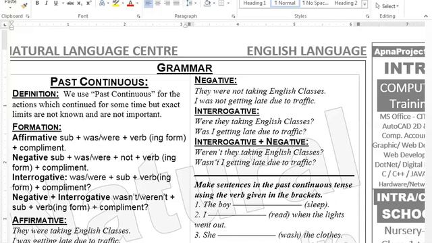
Task: Click 'Weren't they taking English Classes?'
Action: click(x=259, y=152)
